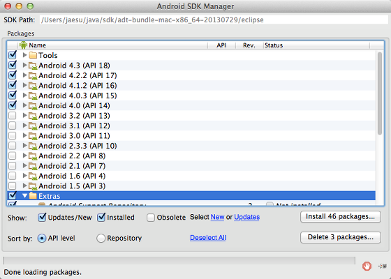Collapse the Extras tree node

pyautogui.click(x=24, y=196)
